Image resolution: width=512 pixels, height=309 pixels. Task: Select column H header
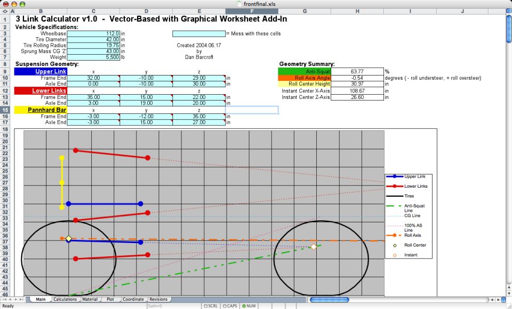tap(357, 11)
